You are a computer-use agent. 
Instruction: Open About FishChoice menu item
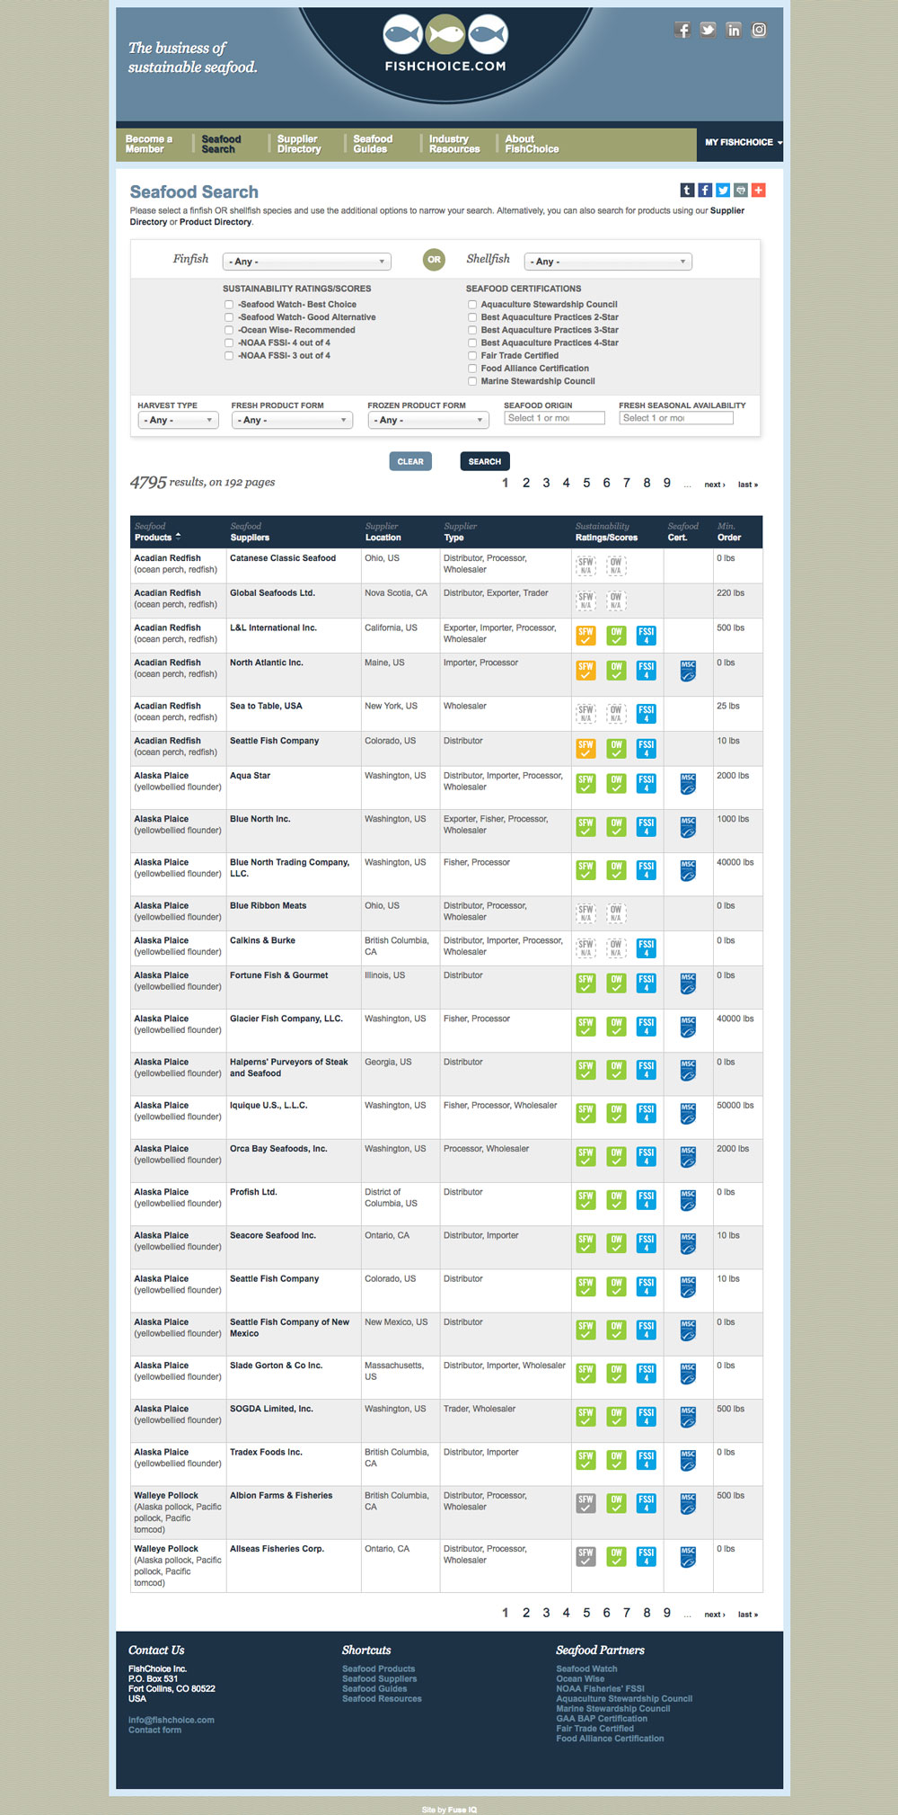coord(532,144)
